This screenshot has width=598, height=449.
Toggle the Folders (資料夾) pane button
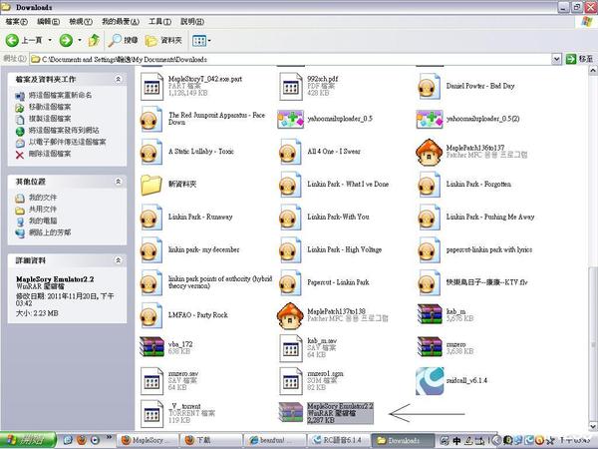point(163,40)
